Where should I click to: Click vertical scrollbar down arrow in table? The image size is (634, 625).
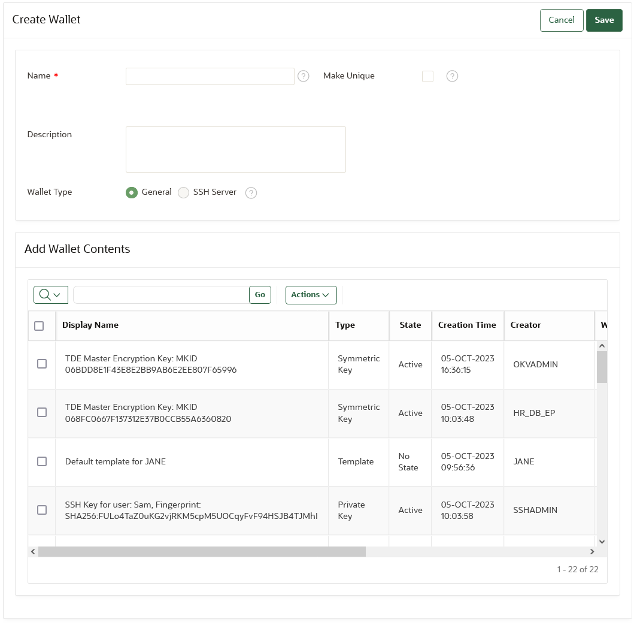coord(602,542)
